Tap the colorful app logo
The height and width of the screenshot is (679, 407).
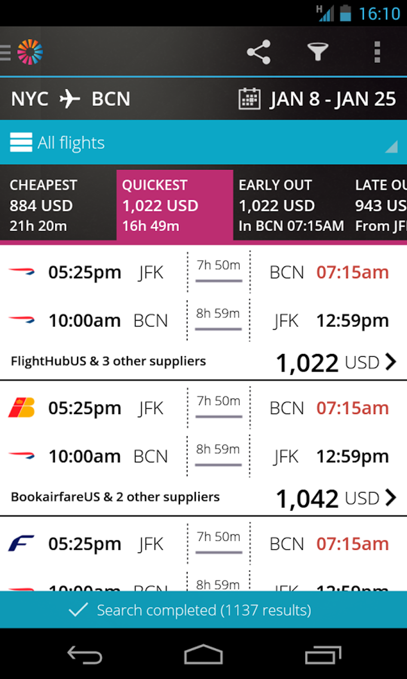click(30, 52)
